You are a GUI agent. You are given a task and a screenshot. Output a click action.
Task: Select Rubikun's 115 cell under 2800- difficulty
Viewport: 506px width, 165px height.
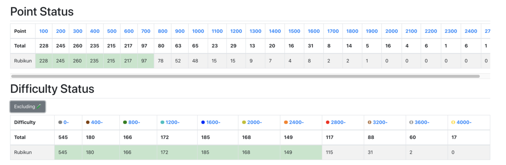coord(343,152)
